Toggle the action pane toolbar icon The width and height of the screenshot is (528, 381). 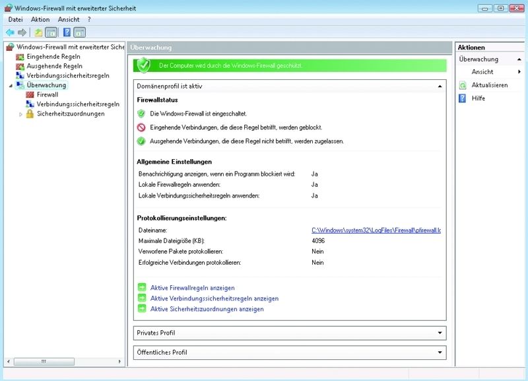pyautogui.click(x=79, y=32)
